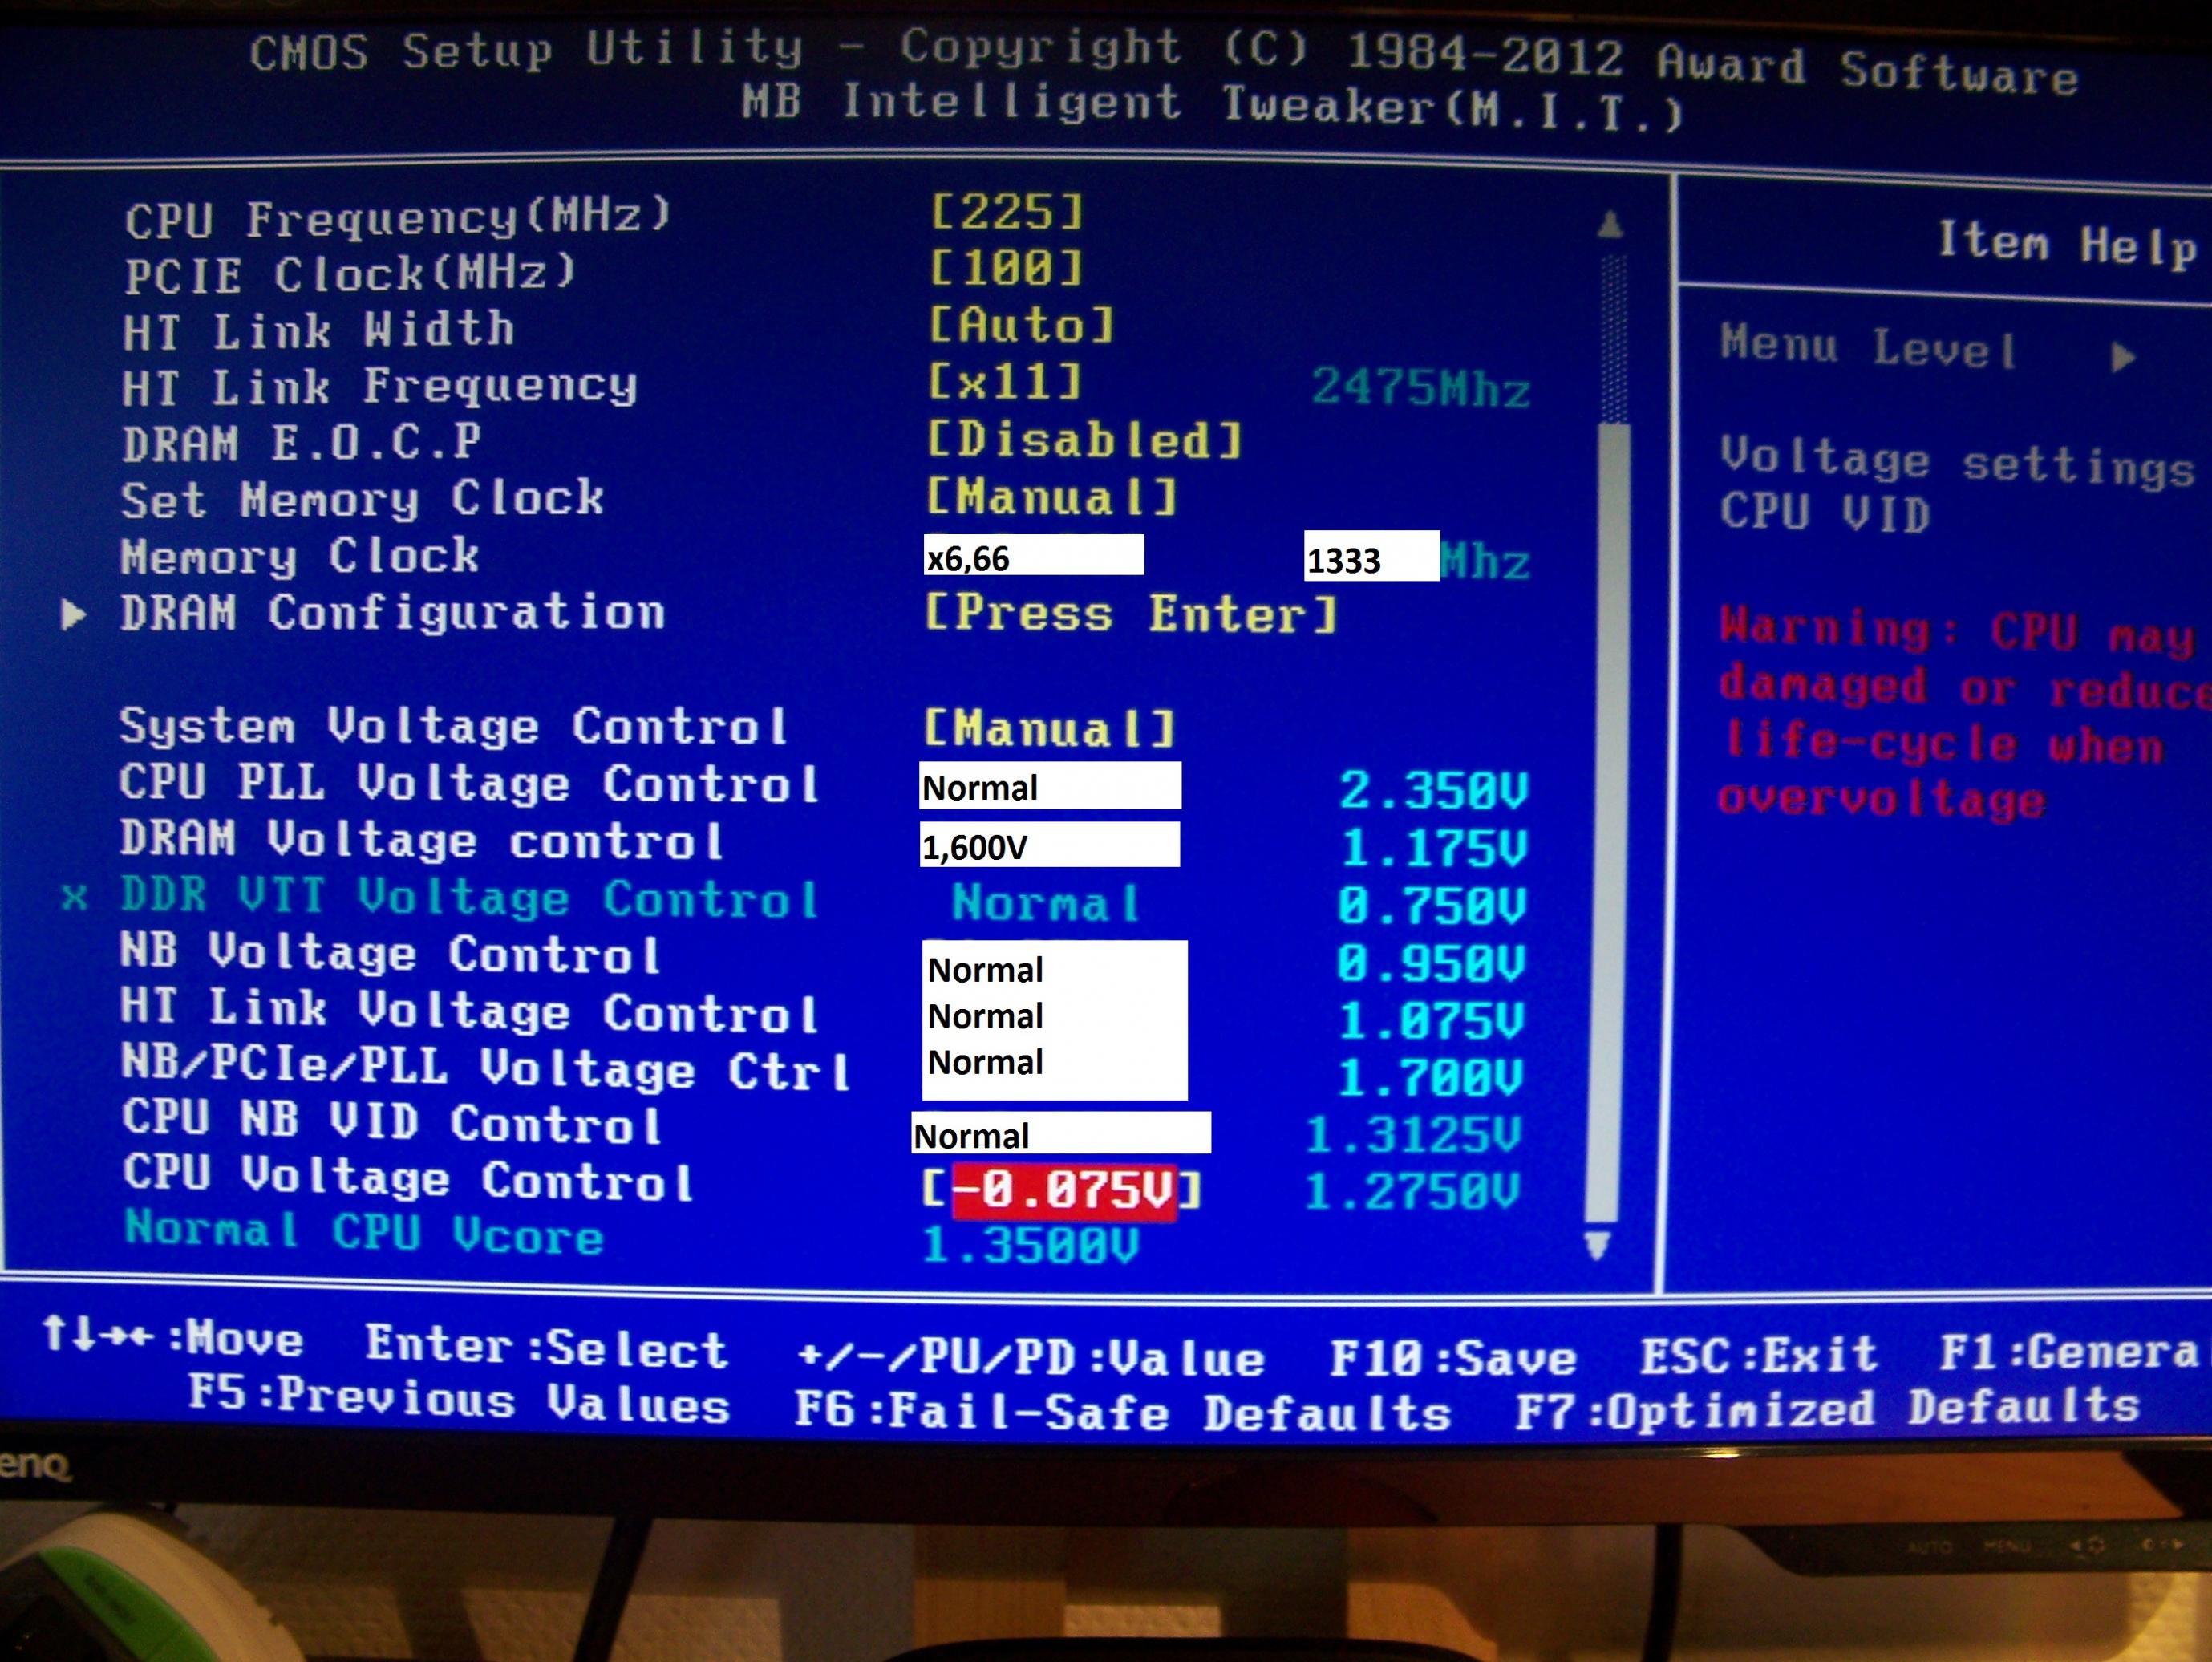Click the F7:Optimized Defaults hint
Screen dimensions: 2212x1662
tap(1827, 1410)
